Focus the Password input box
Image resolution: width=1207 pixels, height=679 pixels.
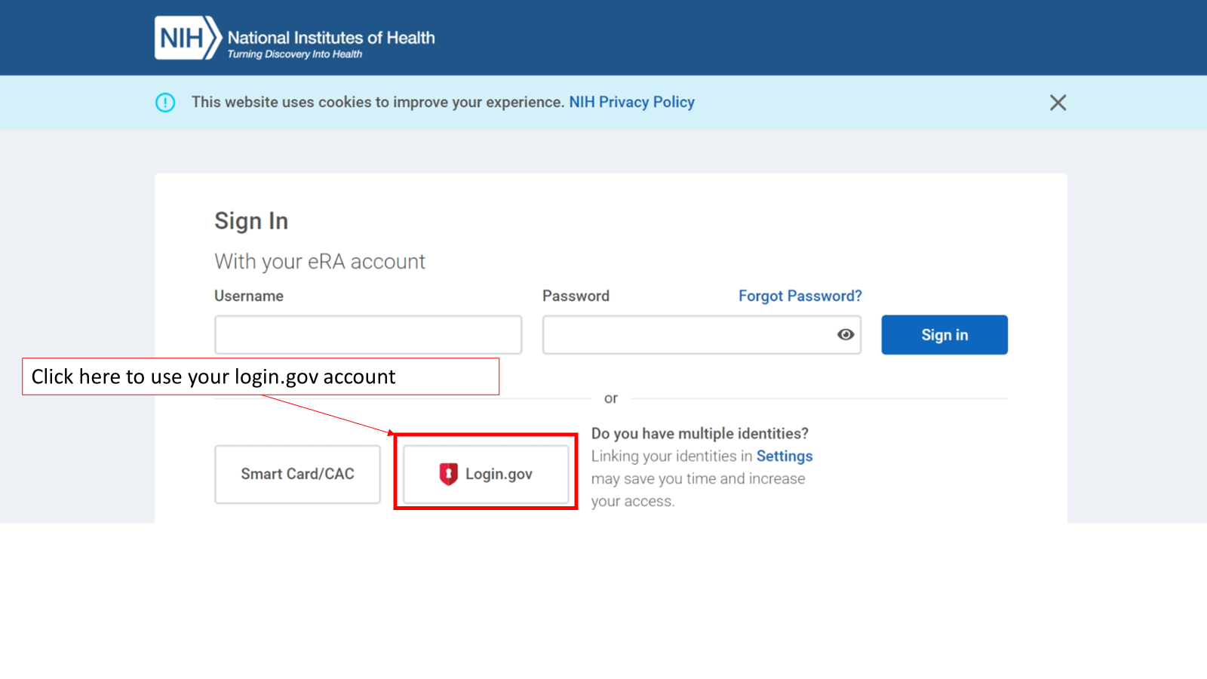point(686,335)
